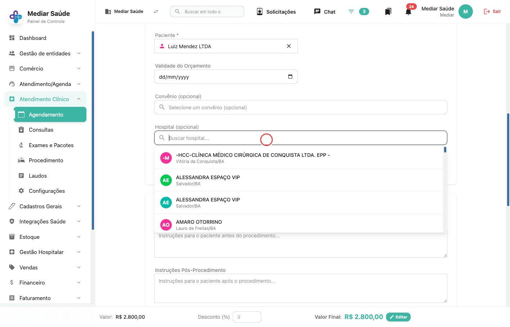
Task: Click the Buscar hospital search field
Action: point(301,138)
